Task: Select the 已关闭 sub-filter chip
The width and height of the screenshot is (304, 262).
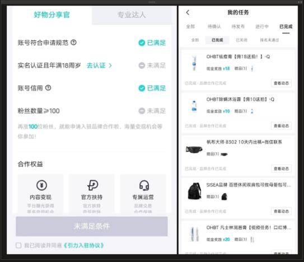Action: 241,40
